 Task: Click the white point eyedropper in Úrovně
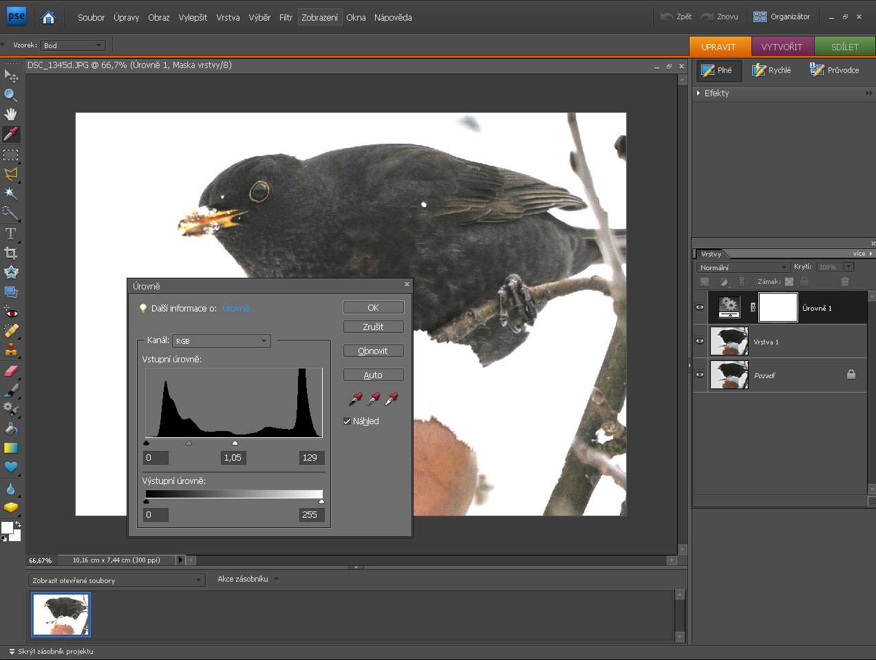click(392, 399)
